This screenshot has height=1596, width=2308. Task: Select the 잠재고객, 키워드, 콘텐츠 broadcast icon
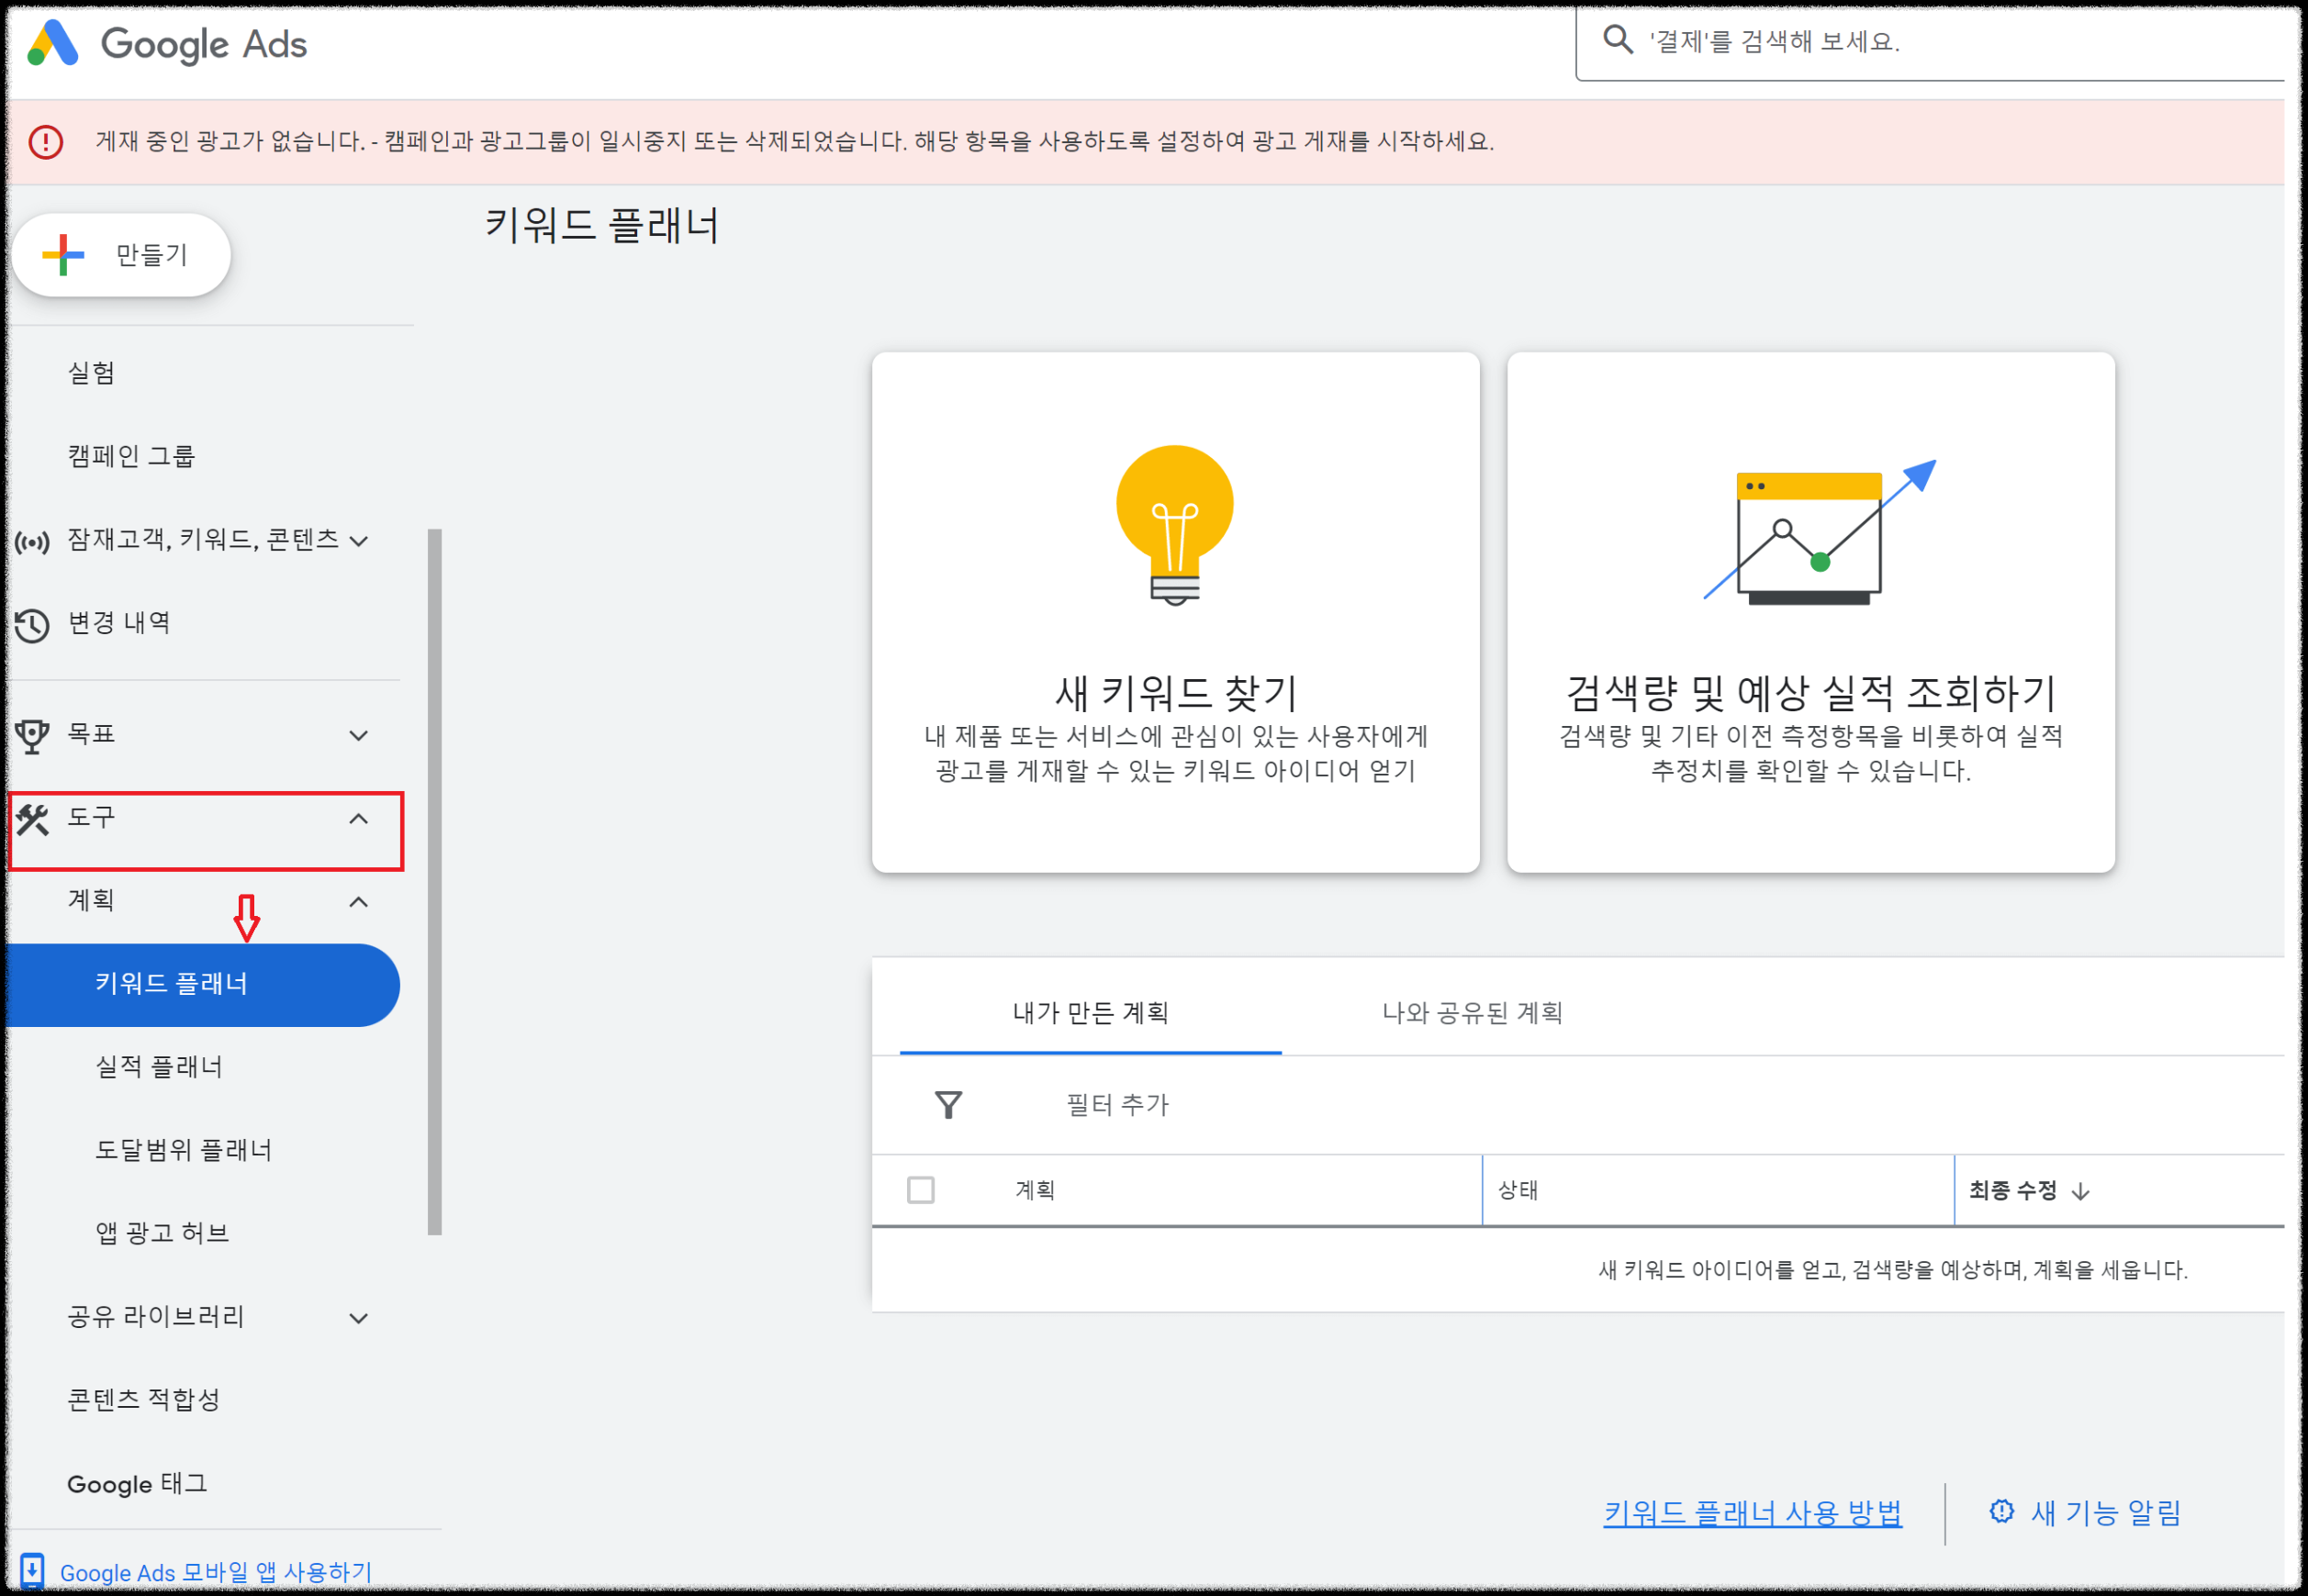point(33,541)
